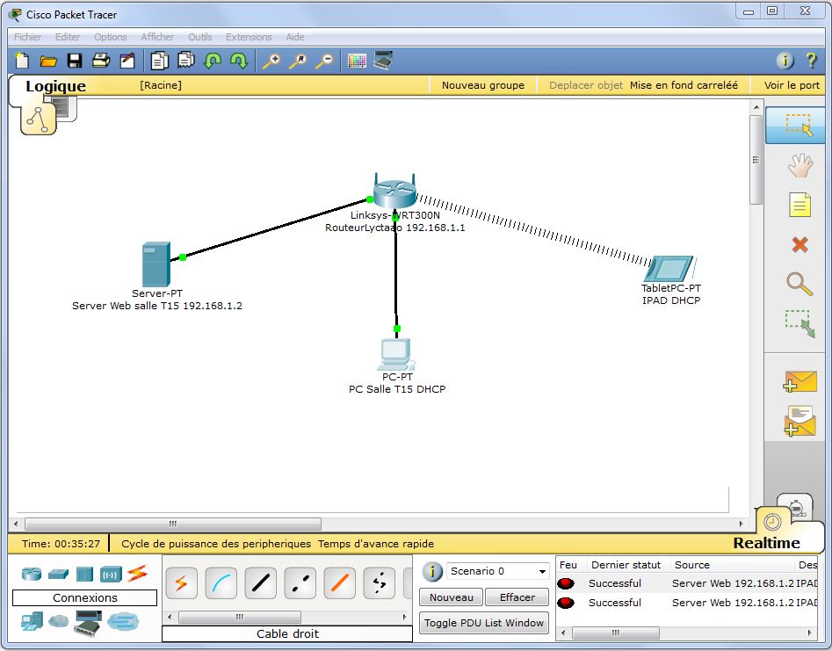Pick the automatic connection type
The width and height of the screenshot is (832, 651).
(x=181, y=583)
